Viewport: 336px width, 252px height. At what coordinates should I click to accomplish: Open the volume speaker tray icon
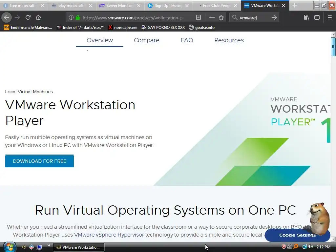click(310, 247)
